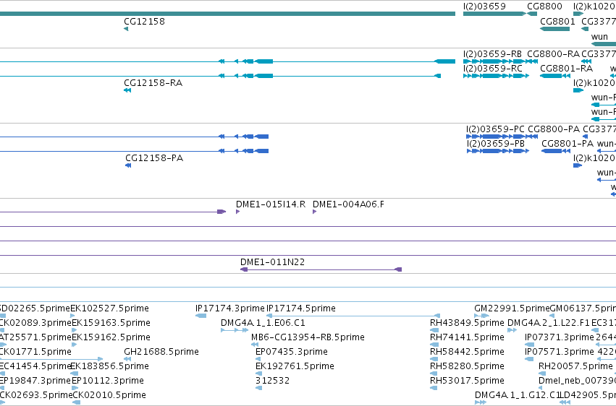
Task: Click the RH74141.5prime EST label
Action: (x=467, y=337)
